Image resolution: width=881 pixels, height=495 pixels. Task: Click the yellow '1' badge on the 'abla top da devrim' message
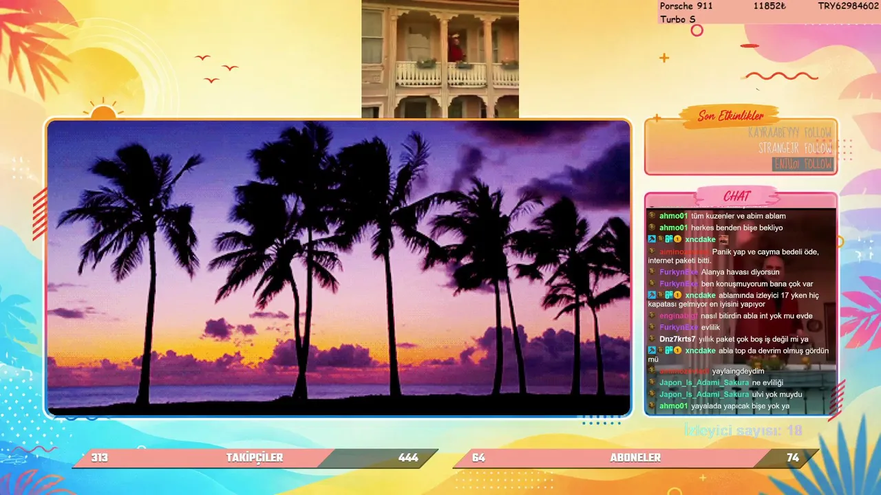pyautogui.click(x=677, y=351)
